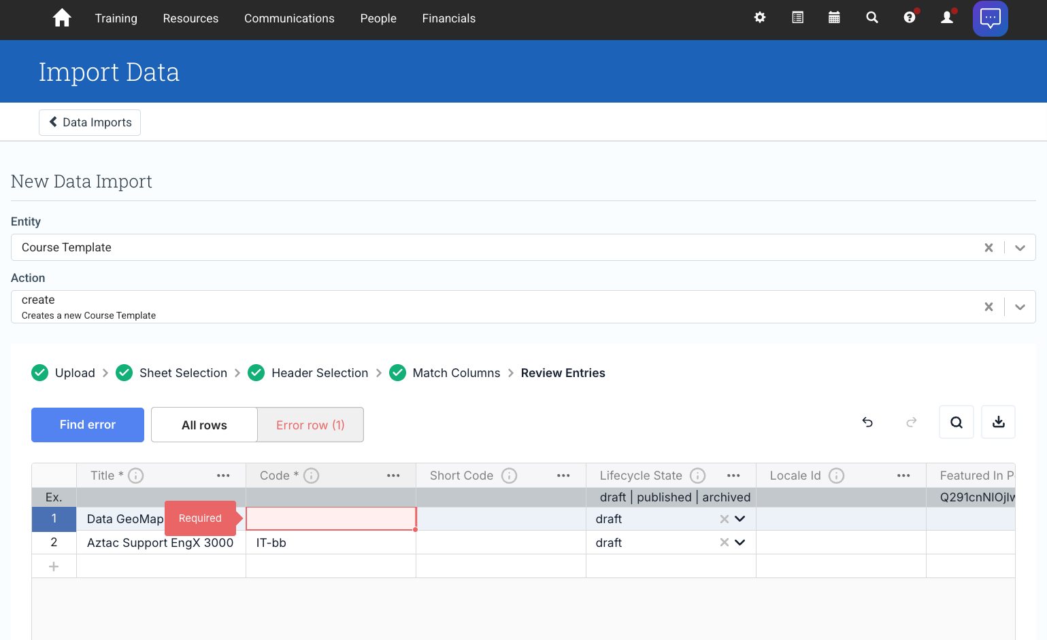This screenshot has height=640, width=1047.
Task: Show info for the Code column
Action: click(x=312, y=476)
